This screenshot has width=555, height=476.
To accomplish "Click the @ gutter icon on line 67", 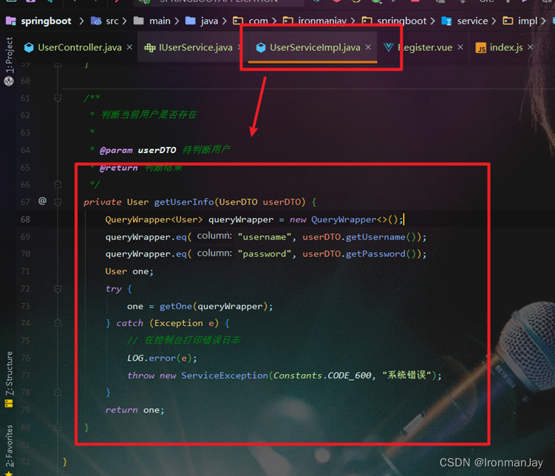I will 42,201.
